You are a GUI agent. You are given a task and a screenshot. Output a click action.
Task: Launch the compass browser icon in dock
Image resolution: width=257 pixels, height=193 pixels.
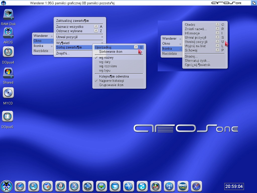coord(196,186)
